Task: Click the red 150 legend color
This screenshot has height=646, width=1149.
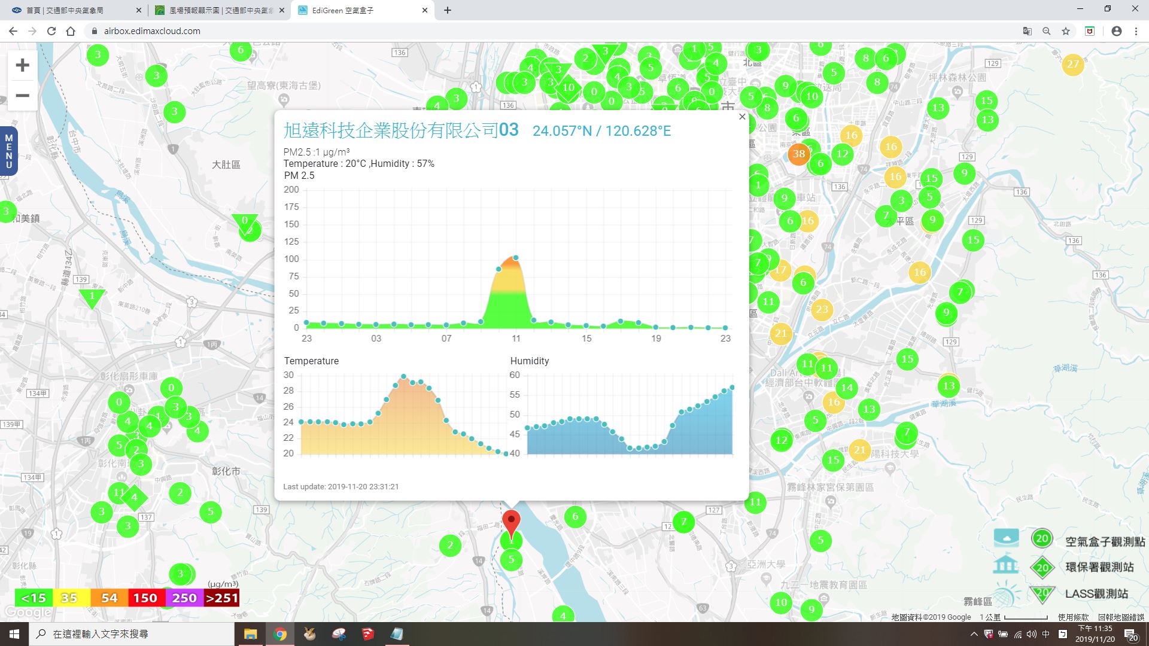Action: point(146,598)
